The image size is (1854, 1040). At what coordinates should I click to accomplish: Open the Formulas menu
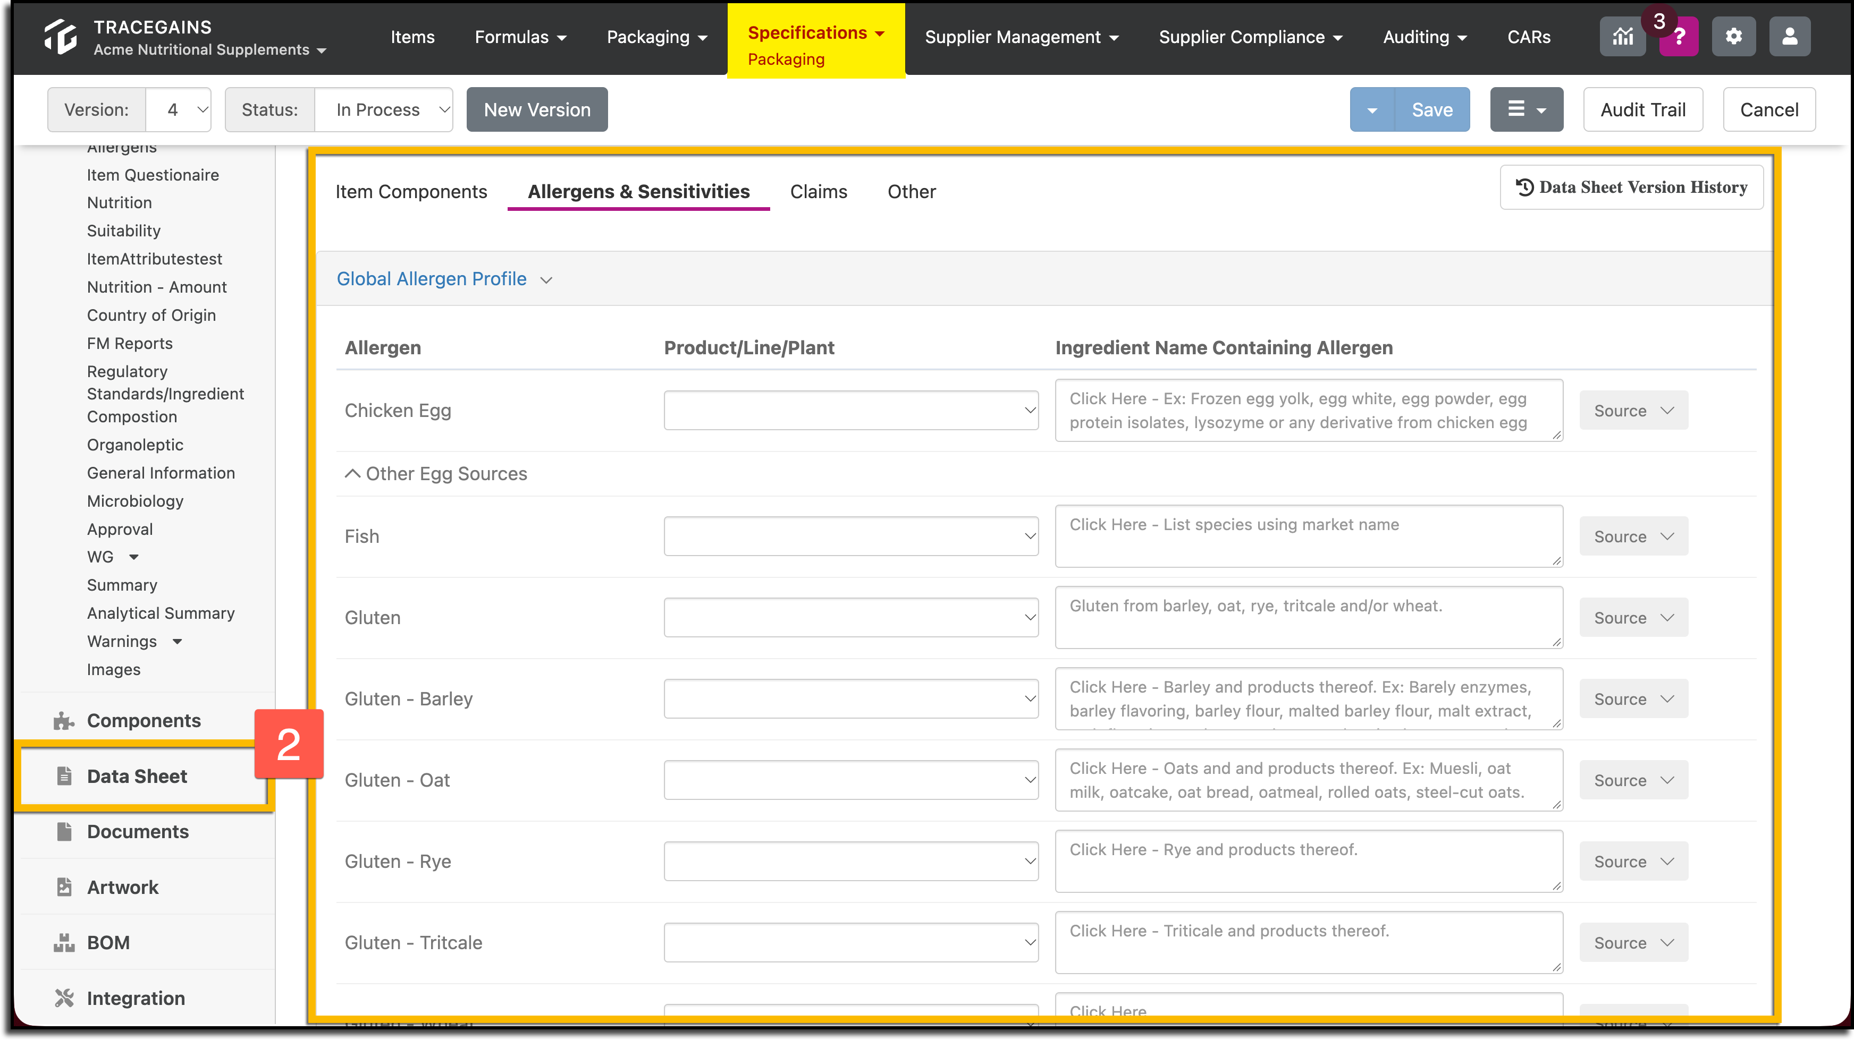(x=520, y=37)
